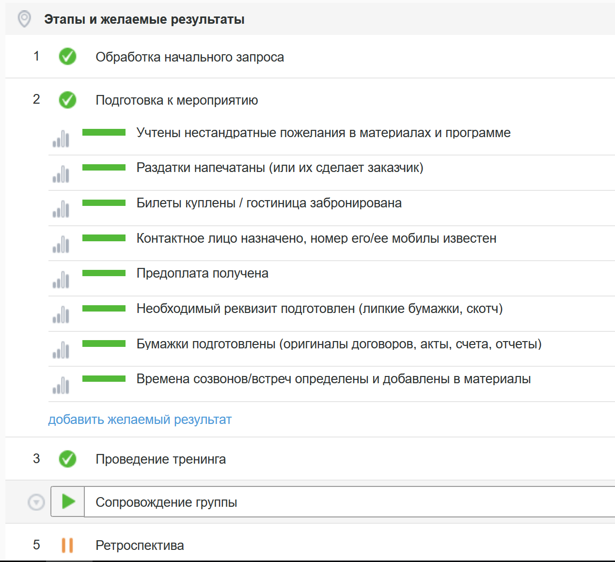615x562 pixels.
Task: Open result Бумажки подготовлены (оригиналы договоров, акты)
Action: point(339,344)
